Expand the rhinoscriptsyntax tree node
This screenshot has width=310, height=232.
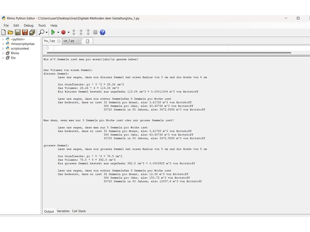pyautogui.click(x=3, y=44)
